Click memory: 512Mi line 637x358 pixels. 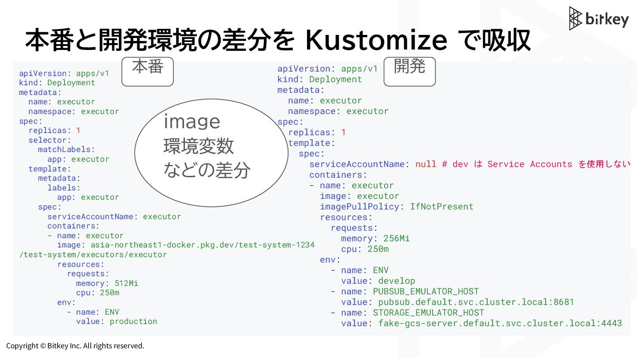tap(107, 283)
